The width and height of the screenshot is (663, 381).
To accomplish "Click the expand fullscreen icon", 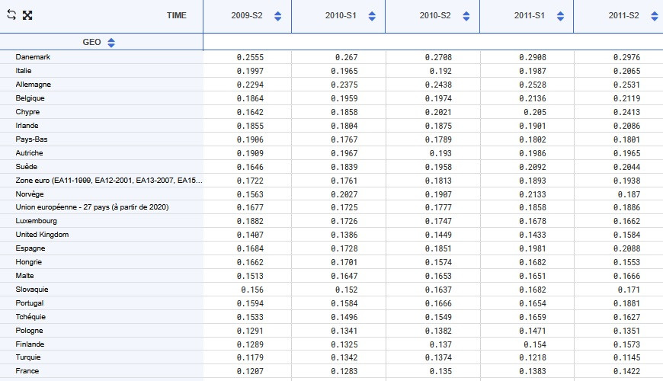I will [x=27, y=15].
